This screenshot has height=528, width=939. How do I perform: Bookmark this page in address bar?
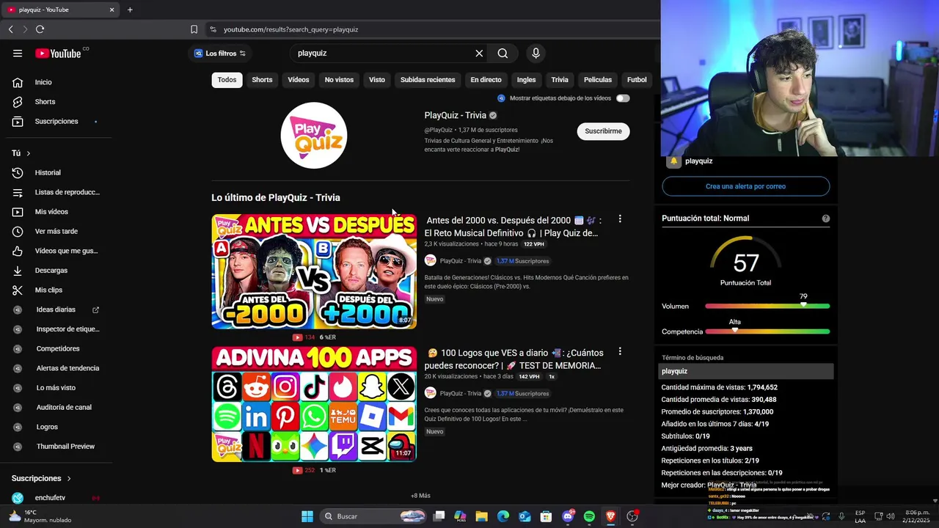194,29
